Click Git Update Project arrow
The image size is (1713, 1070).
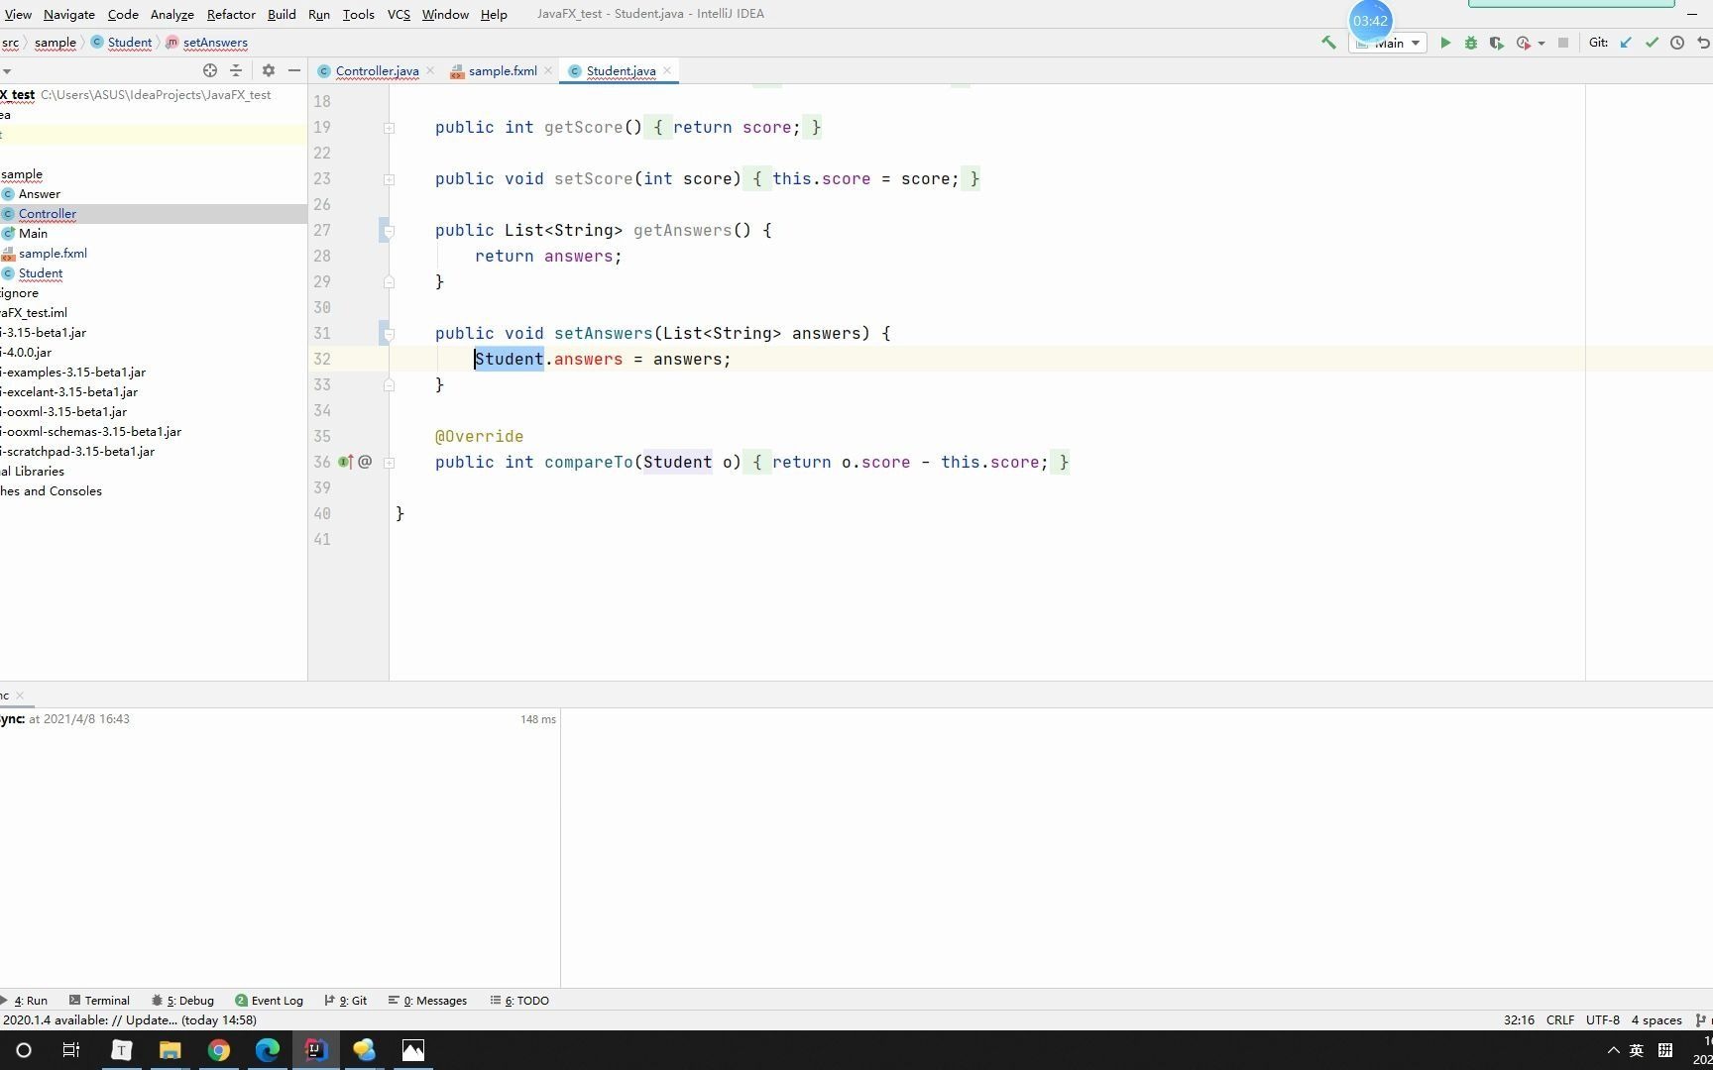pyautogui.click(x=1626, y=43)
